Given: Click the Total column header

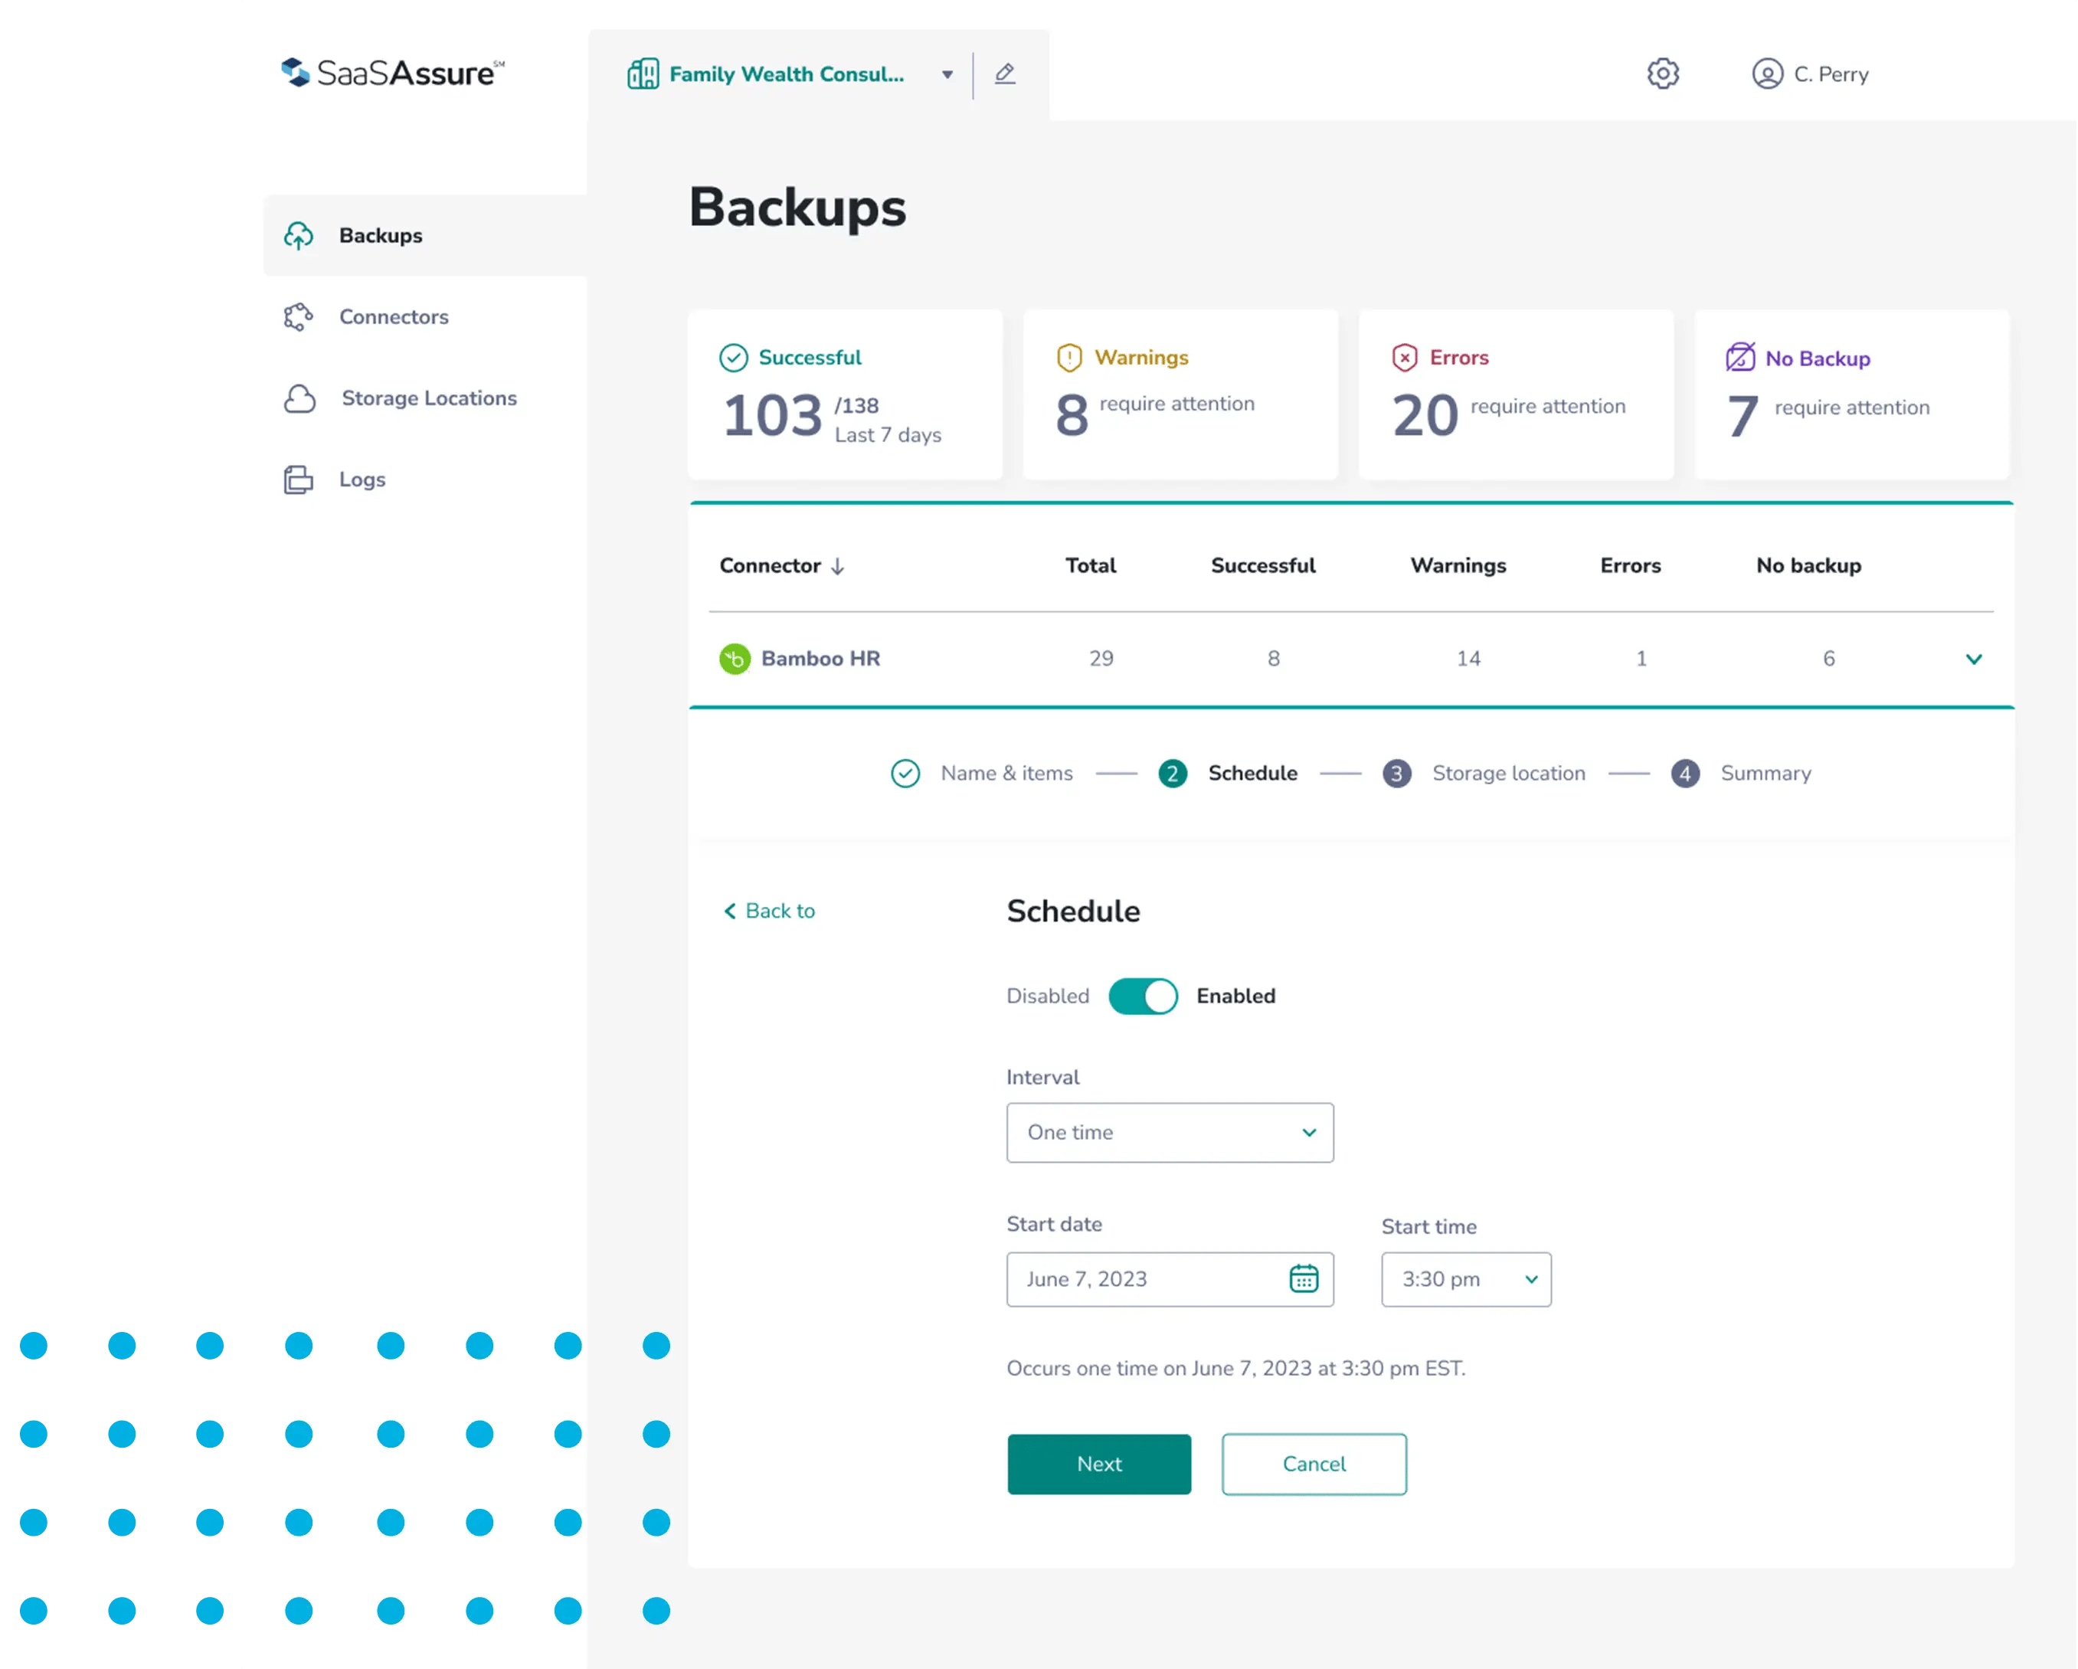Looking at the screenshot, I should [x=1091, y=565].
